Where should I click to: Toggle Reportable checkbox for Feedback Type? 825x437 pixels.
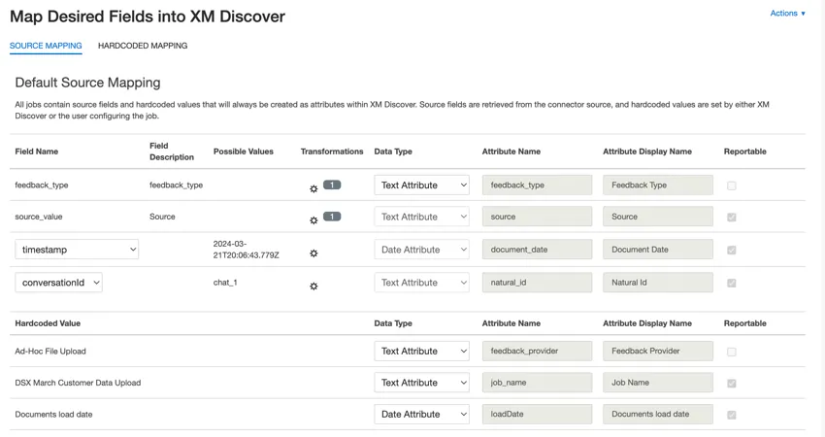click(x=732, y=185)
